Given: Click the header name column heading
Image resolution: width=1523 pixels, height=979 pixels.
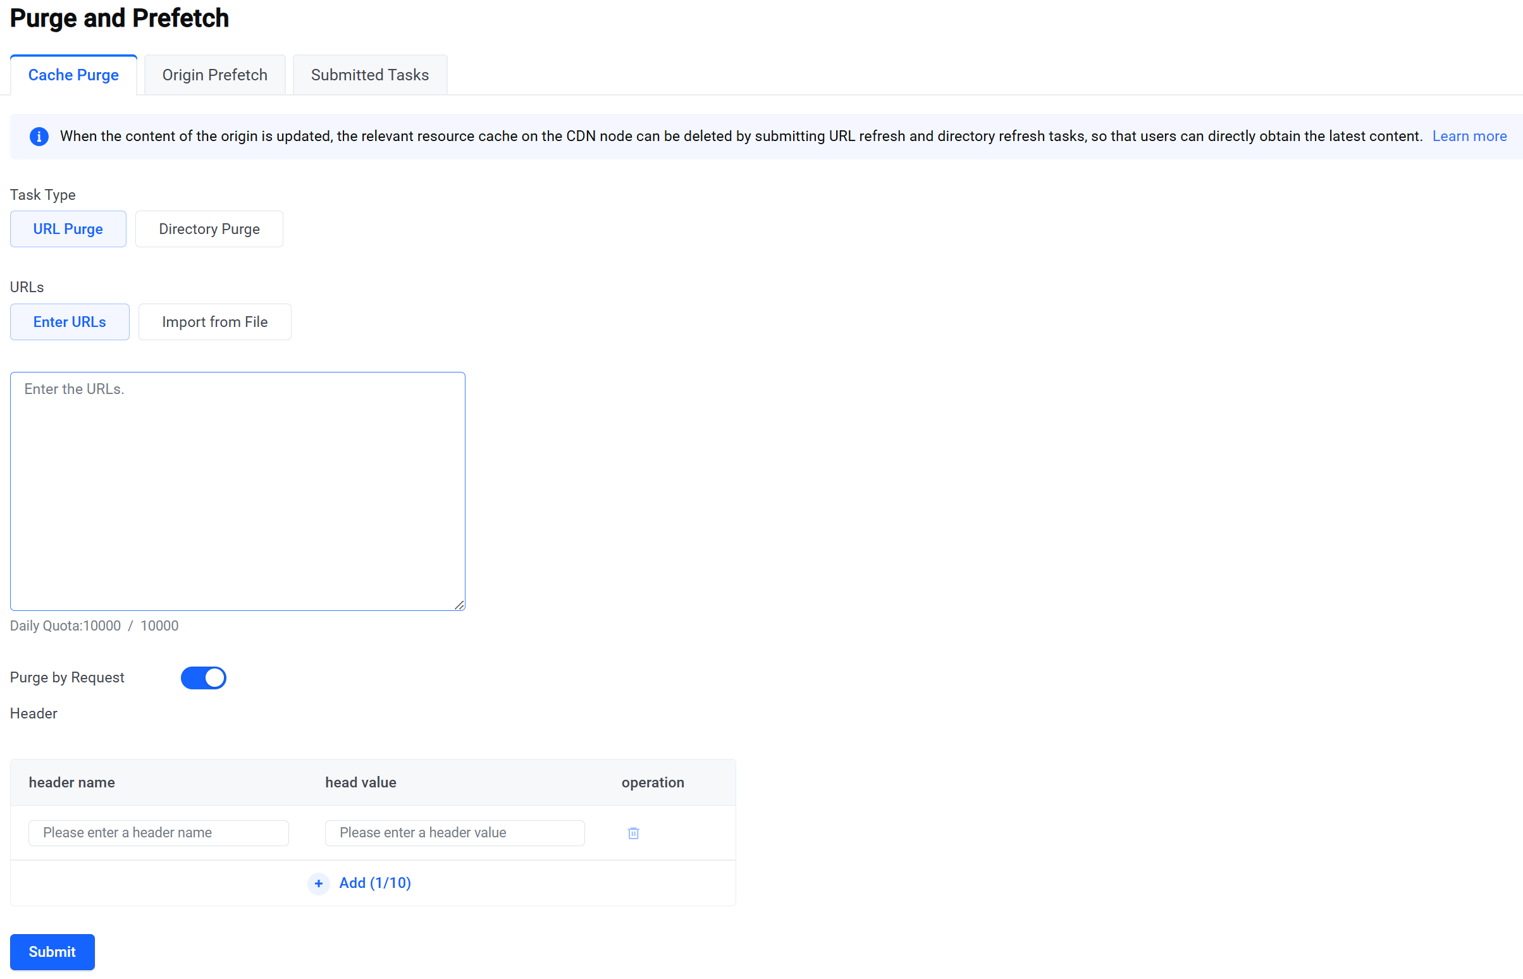Looking at the screenshot, I should (72, 782).
